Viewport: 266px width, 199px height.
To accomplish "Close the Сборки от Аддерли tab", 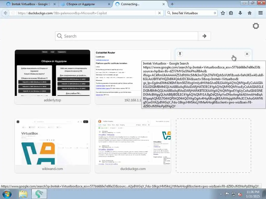I will click(109, 4).
